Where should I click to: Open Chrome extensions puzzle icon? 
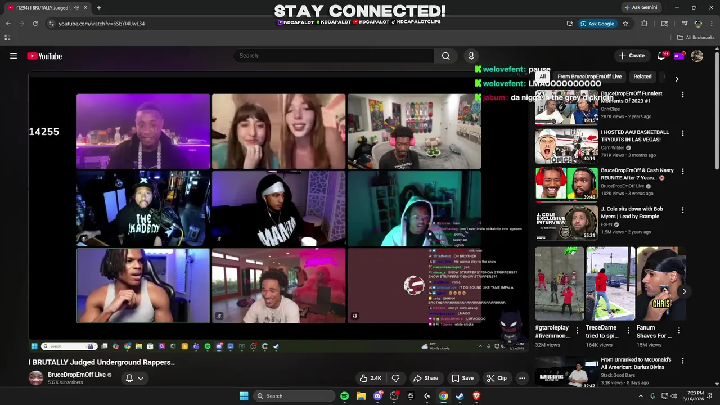[x=645, y=24]
